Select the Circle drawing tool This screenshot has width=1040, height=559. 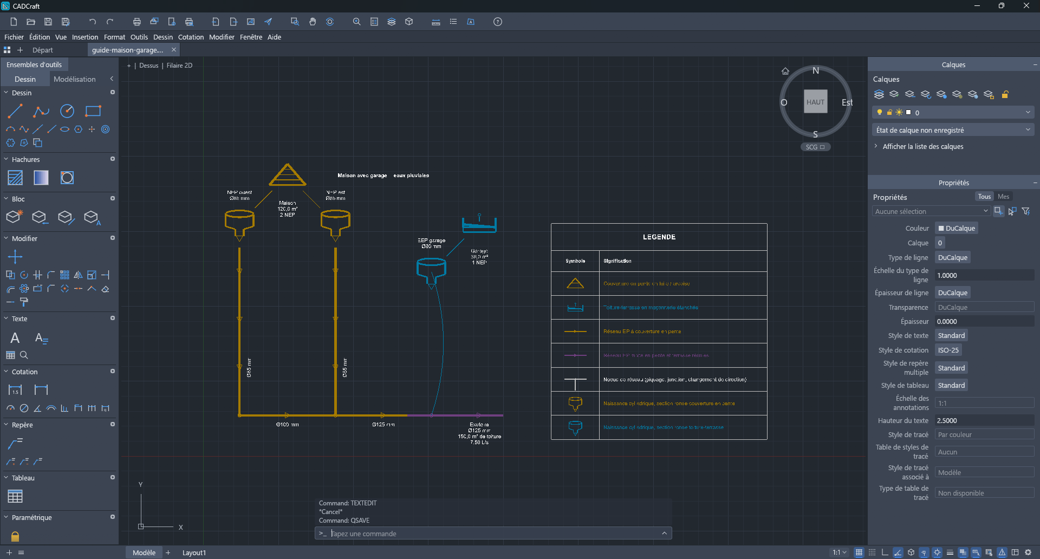pos(67,112)
